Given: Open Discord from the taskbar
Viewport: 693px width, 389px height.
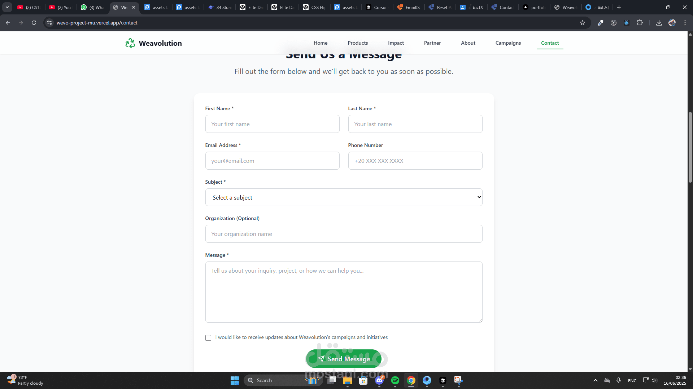Looking at the screenshot, I should tap(379, 380).
